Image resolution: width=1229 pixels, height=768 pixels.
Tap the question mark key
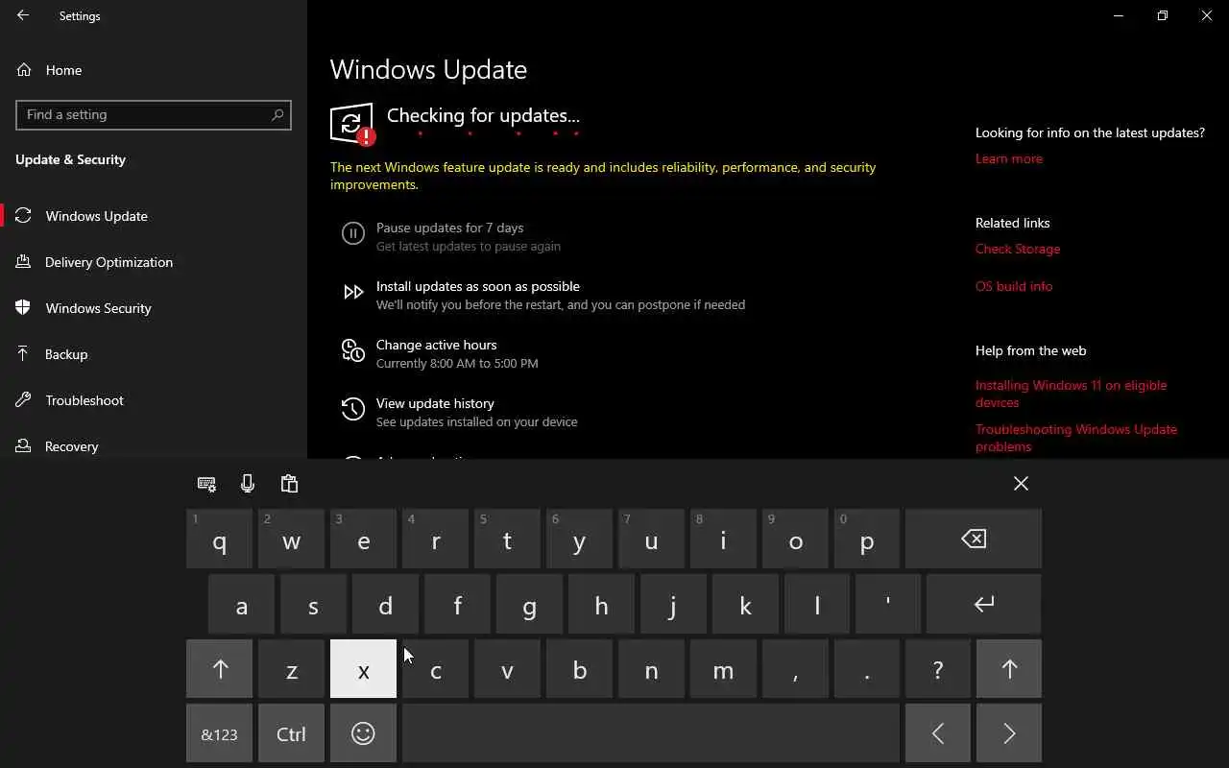[x=938, y=669]
